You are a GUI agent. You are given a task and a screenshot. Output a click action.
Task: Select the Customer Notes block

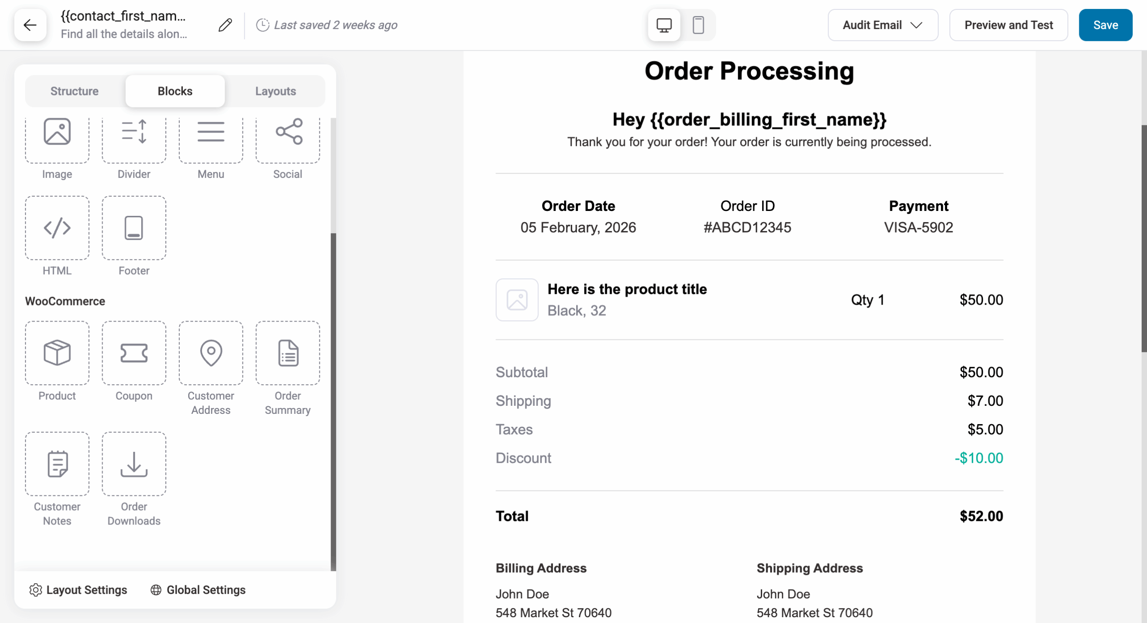tap(57, 463)
